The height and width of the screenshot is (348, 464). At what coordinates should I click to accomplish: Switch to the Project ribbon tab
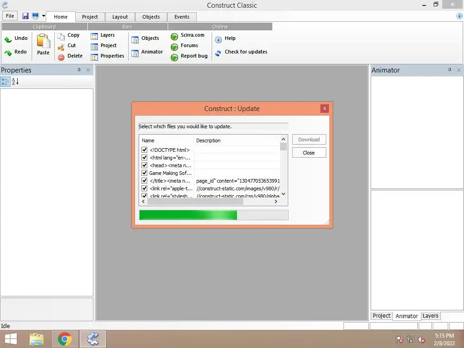point(90,17)
